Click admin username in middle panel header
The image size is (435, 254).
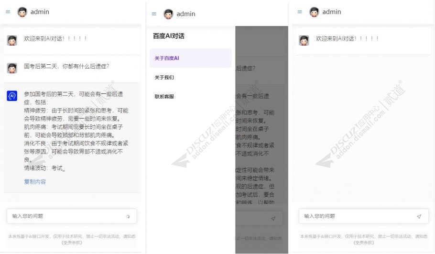(186, 14)
